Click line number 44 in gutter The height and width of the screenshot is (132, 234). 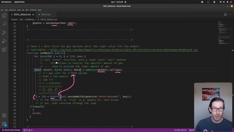click(x=15, y=97)
